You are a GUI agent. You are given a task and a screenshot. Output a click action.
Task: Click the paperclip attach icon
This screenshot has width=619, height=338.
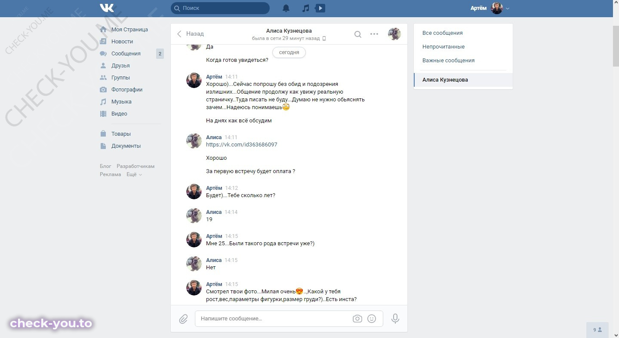(183, 319)
